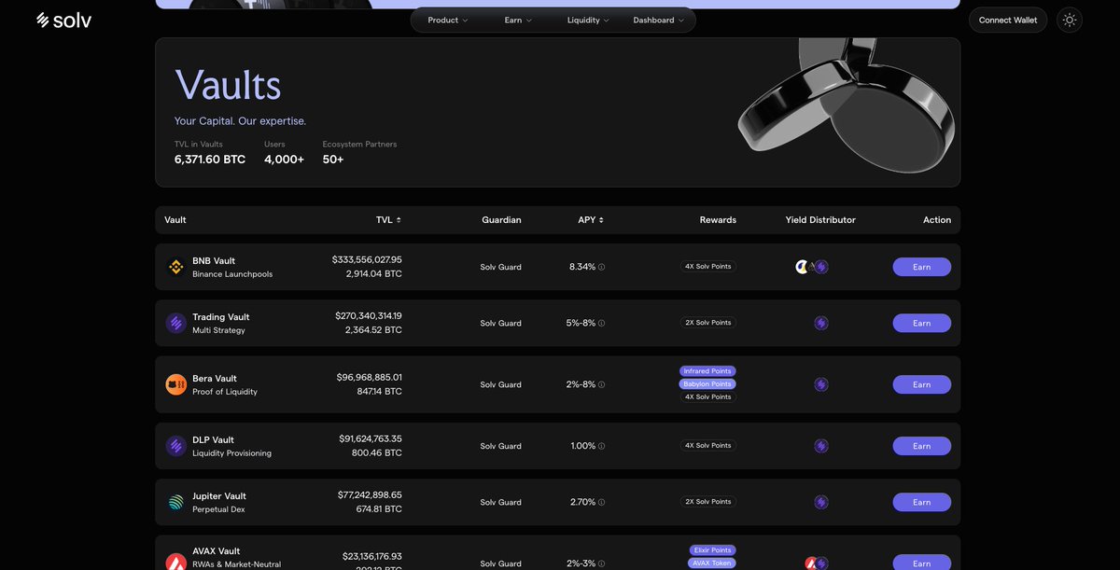Image resolution: width=1120 pixels, height=570 pixels.
Task: Click the DLP Vault icon
Action: coord(176,446)
